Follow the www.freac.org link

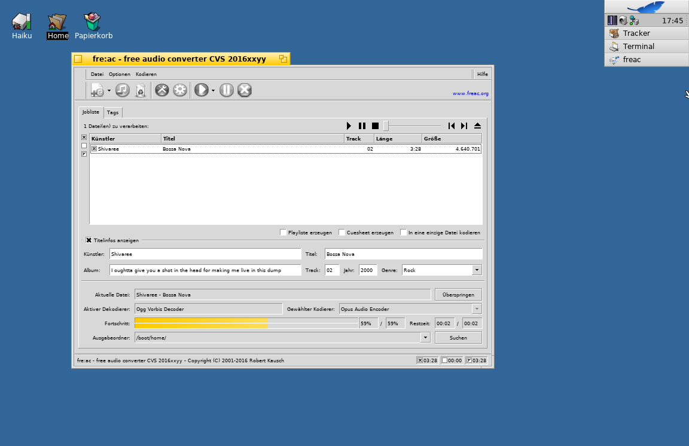click(x=470, y=94)
